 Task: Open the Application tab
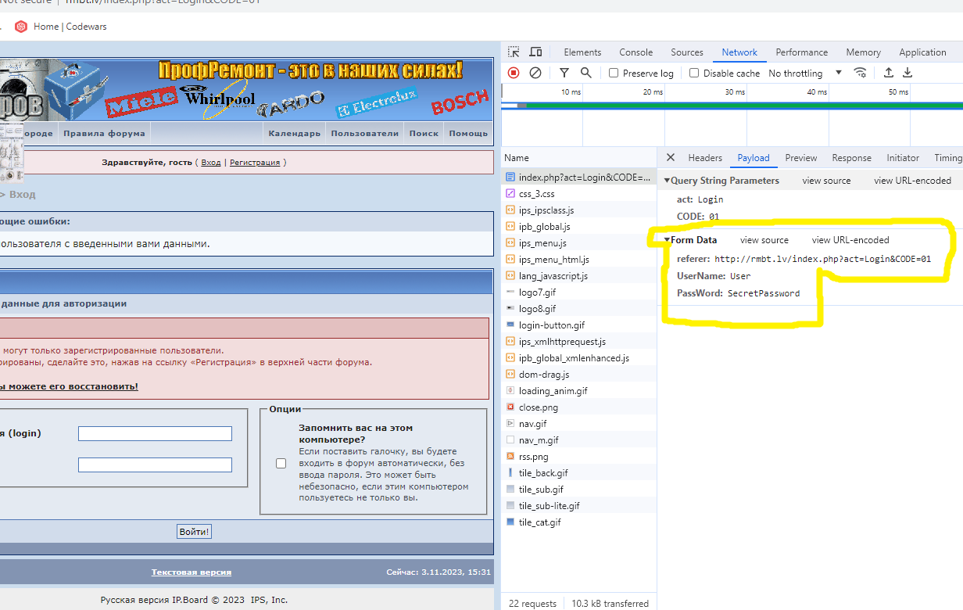pos(923,52)
